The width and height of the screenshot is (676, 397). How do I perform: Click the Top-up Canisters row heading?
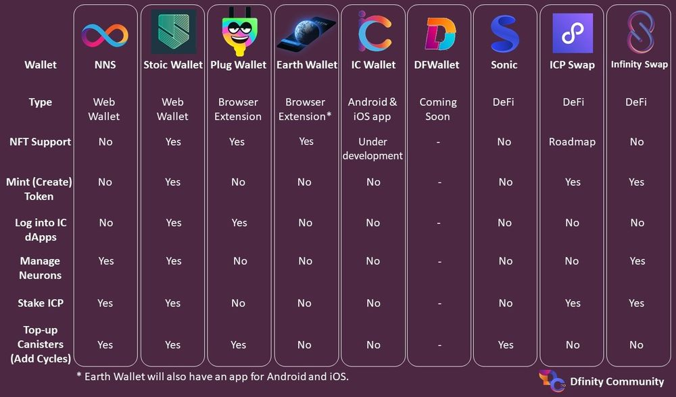[41, 344]
